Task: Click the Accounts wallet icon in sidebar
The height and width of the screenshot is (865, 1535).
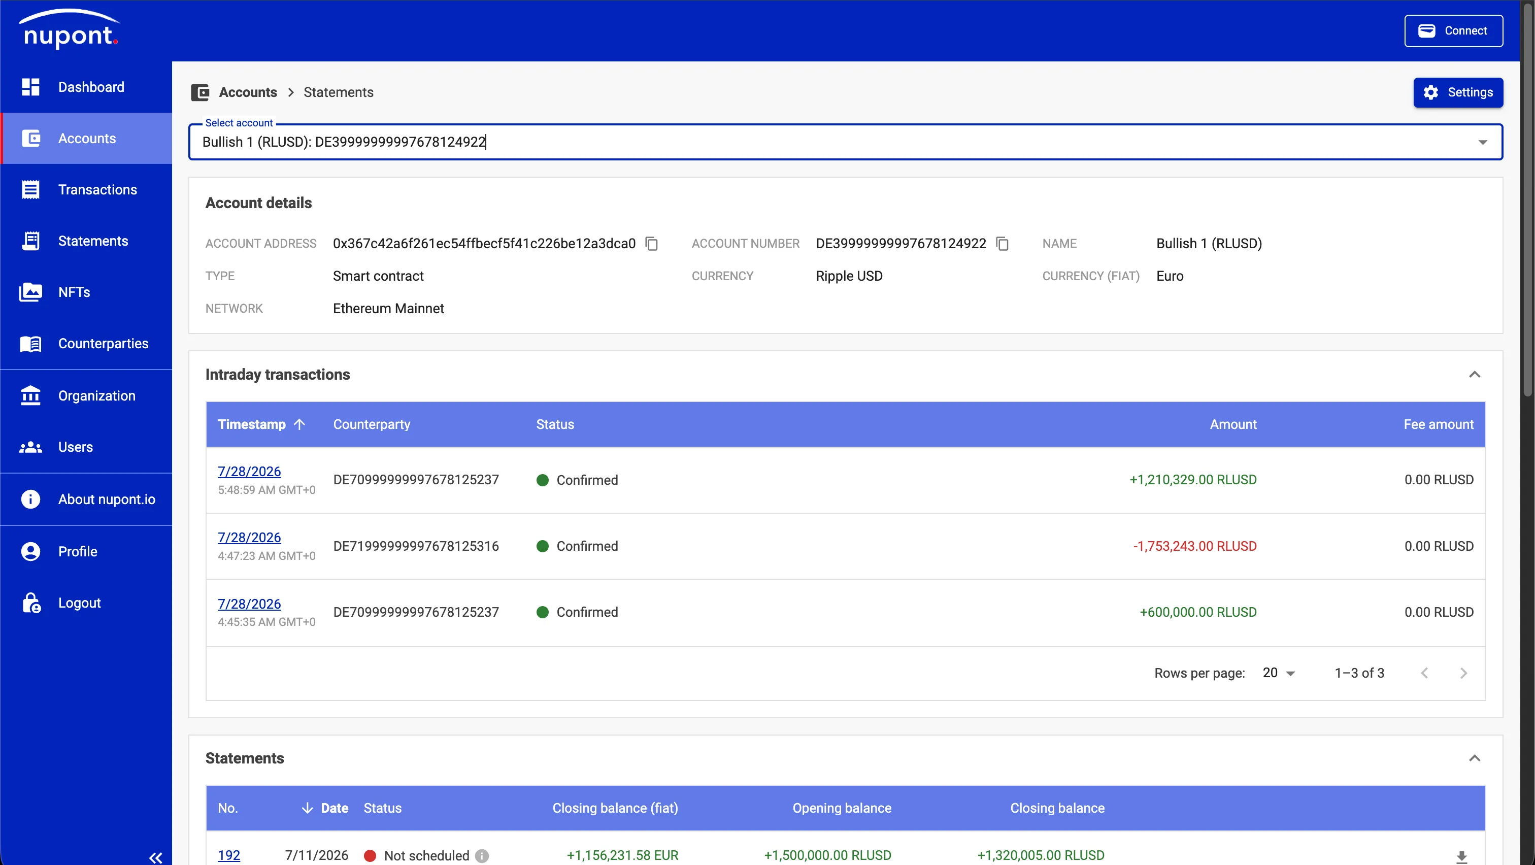Action: tap(30, 138)
